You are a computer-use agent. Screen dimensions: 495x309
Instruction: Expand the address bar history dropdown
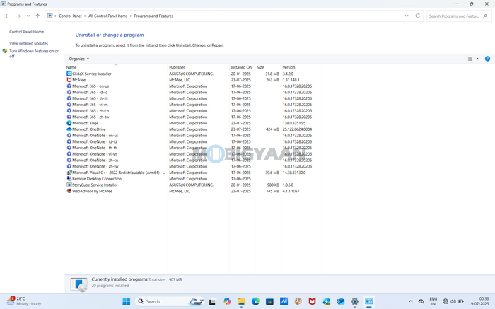[407, 16]
